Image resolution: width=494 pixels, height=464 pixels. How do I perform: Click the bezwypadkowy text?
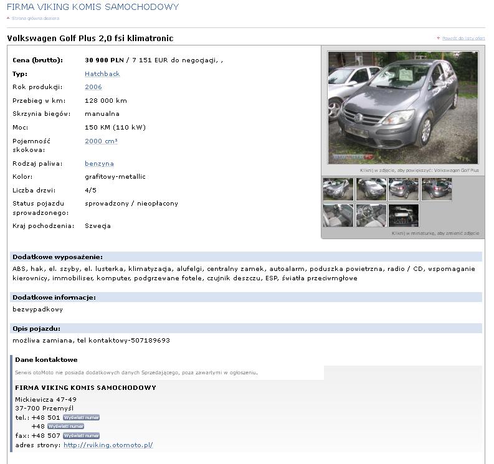coord(38,310)
